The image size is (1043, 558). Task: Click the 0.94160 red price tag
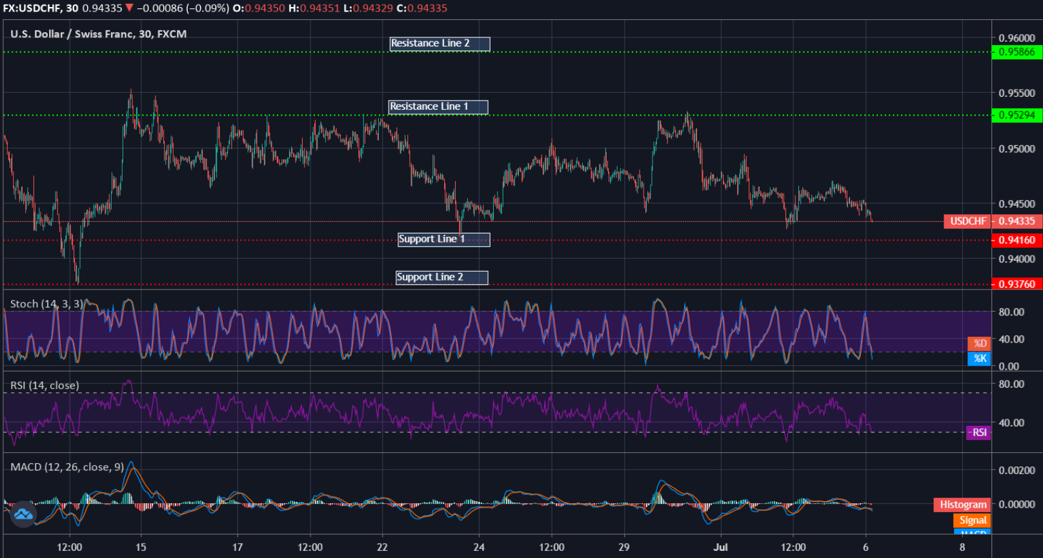[x=1017, y=240]
